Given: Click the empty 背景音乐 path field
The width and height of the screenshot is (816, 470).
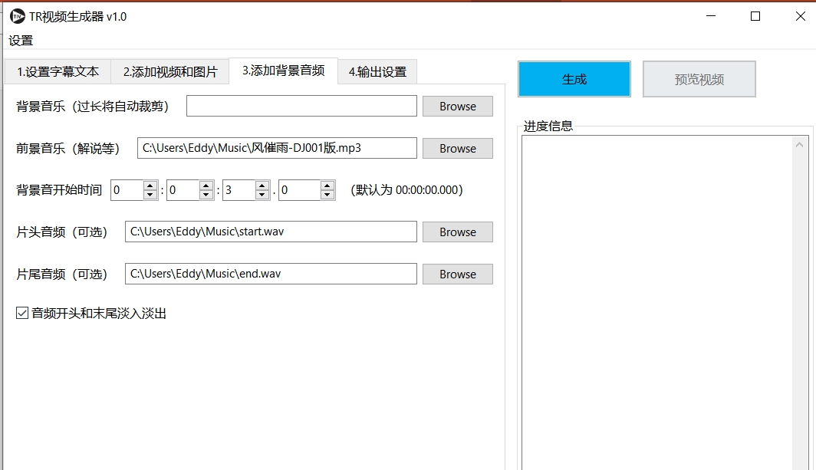Looking at the screenshot, I should pos(301,107).
